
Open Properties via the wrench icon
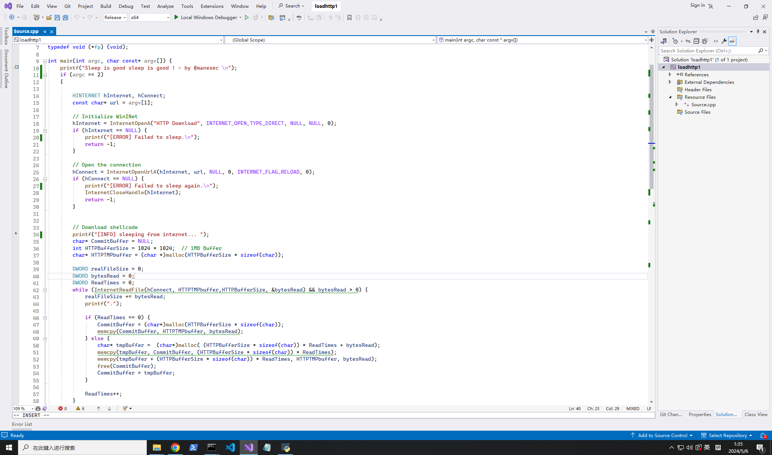click(724, 41)
